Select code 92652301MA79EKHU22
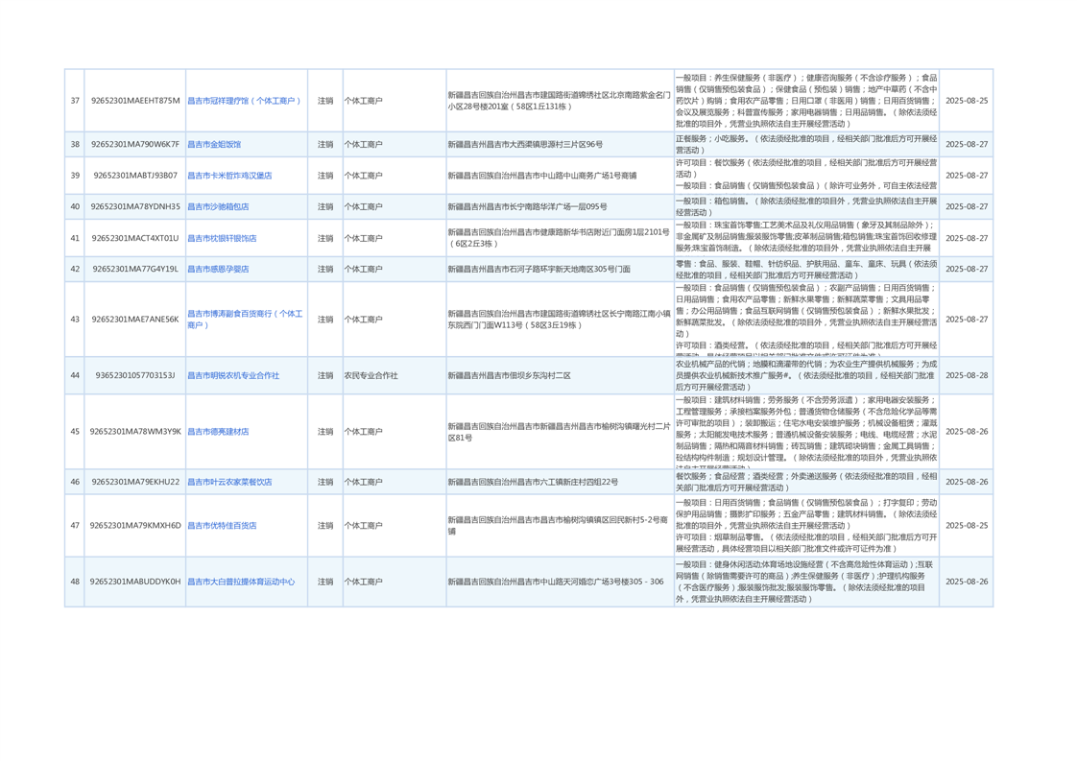The height and width of the screenshot is (761, 1077). tap(135, 482)
